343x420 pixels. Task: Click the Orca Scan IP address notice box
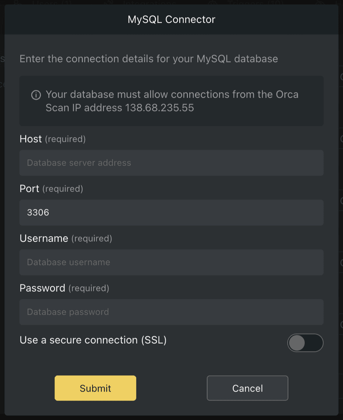click(171, 101)
